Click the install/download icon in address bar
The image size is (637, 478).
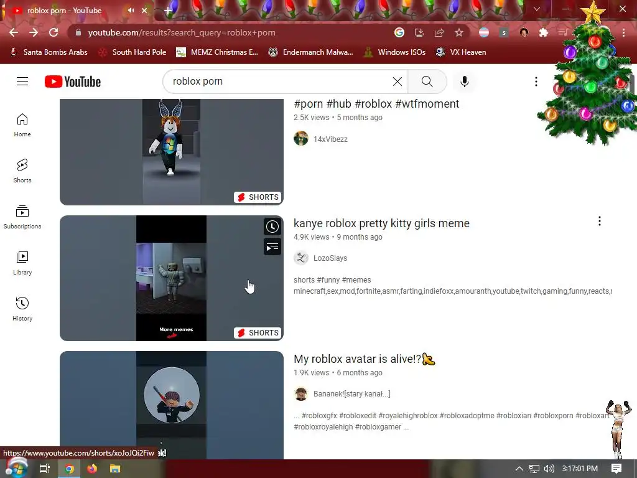[419, 32]
